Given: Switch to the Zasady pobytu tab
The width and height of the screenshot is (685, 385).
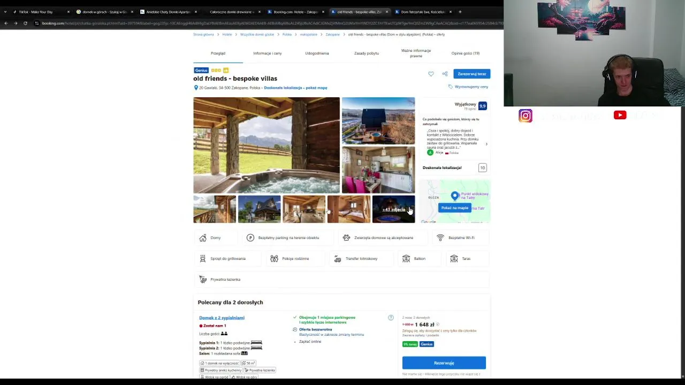Looking at the screenshot, I should click(x=367, y=53).
